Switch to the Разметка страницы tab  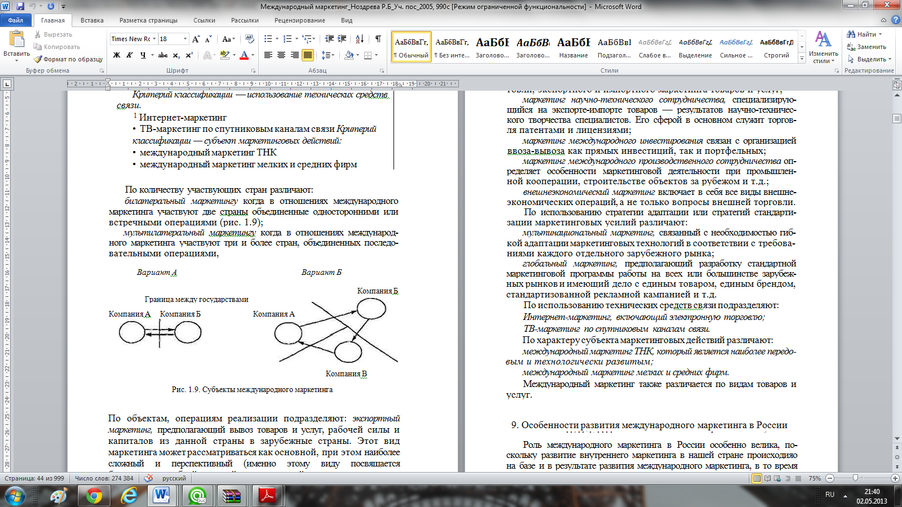148,20
